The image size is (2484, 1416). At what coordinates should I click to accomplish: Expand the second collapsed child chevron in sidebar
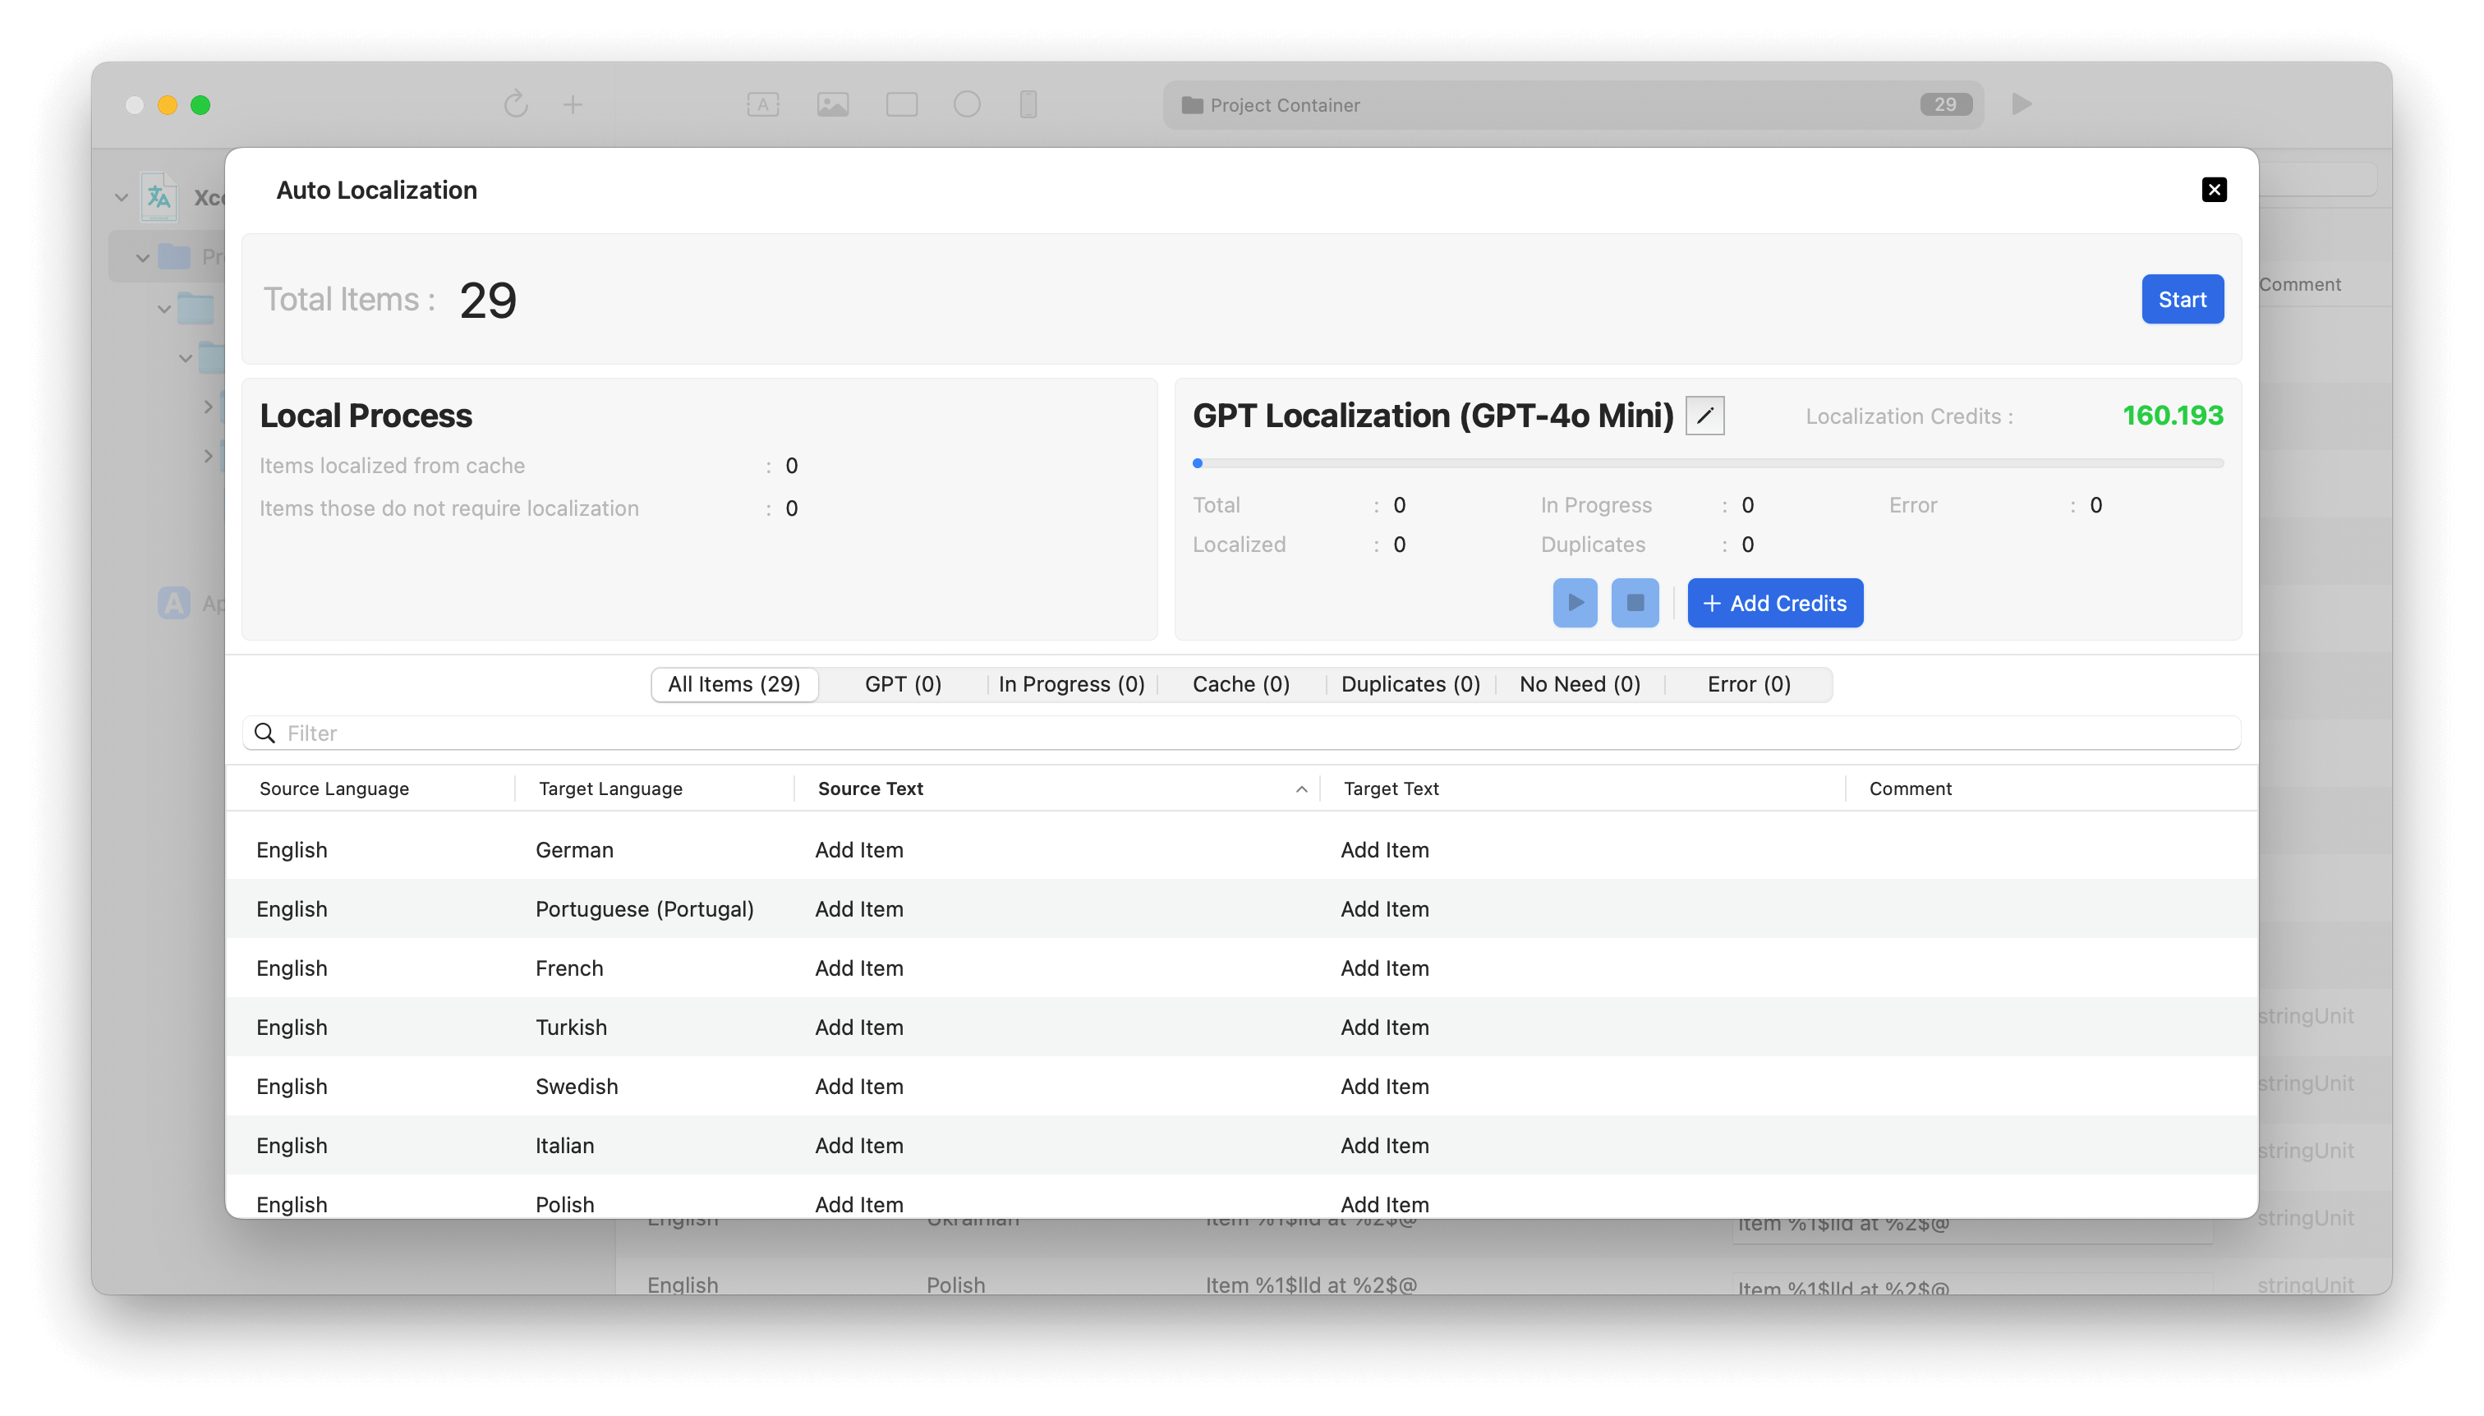[207, 455]
